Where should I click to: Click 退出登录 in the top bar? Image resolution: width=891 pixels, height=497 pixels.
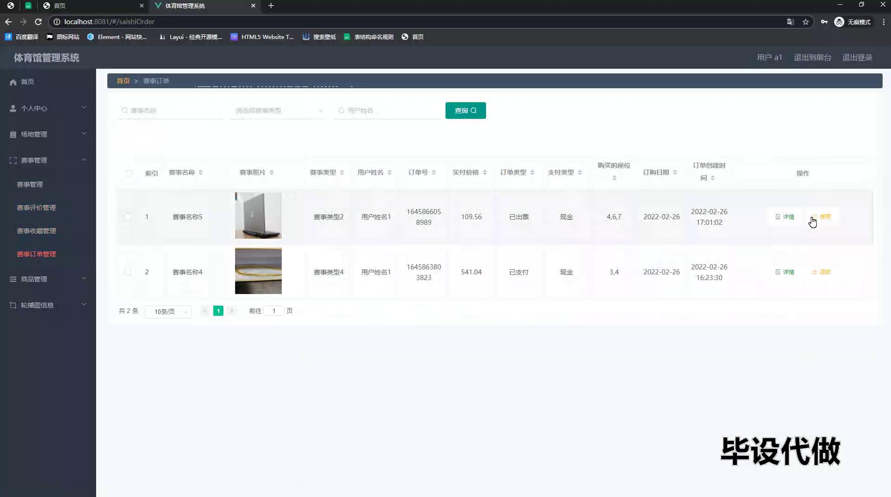tap(857, 57)
